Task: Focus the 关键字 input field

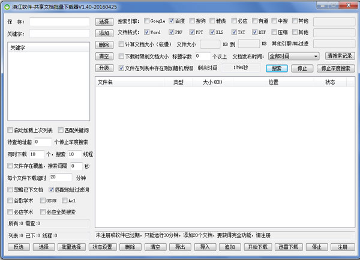Action: point(59,33)
